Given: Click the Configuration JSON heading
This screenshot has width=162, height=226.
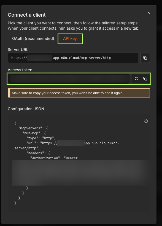Looking at the screenshot, I should [x=26, y=109].
